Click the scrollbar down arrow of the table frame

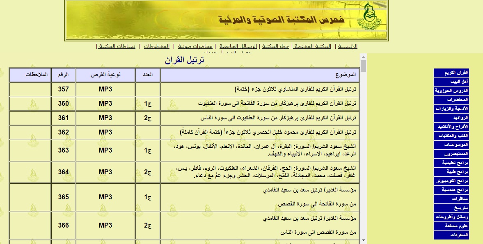point(363,240)
